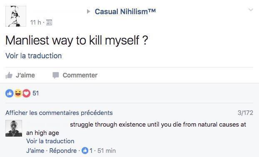Translate the comment via Voir la traduction
The height and width of the screenshot is (157, 259).
tap(50, 141)
